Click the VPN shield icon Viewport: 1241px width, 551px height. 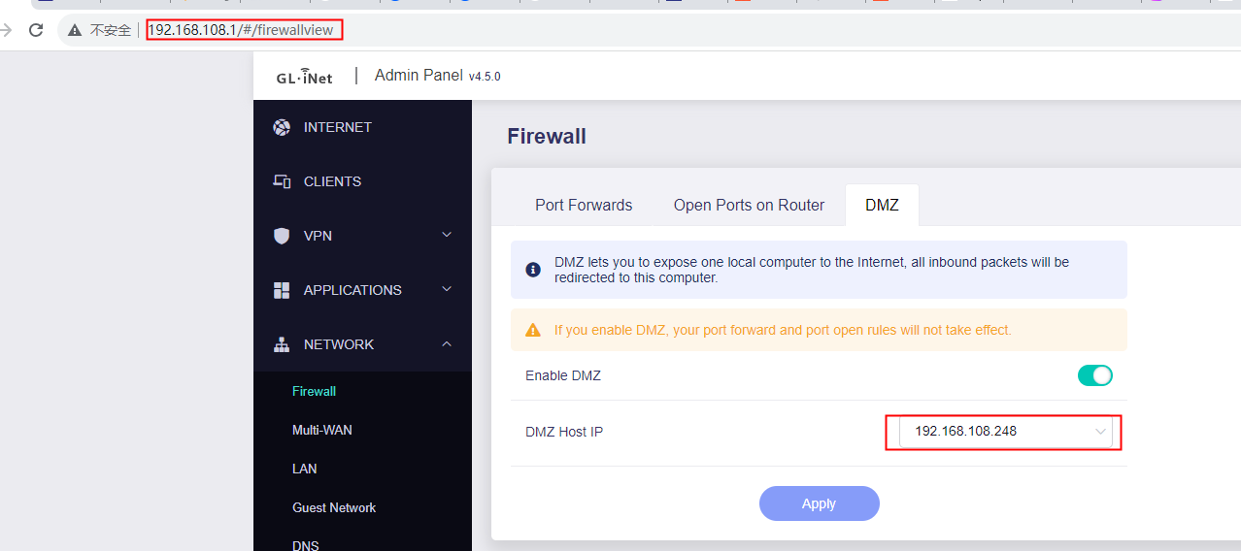(x=282, y=236)
